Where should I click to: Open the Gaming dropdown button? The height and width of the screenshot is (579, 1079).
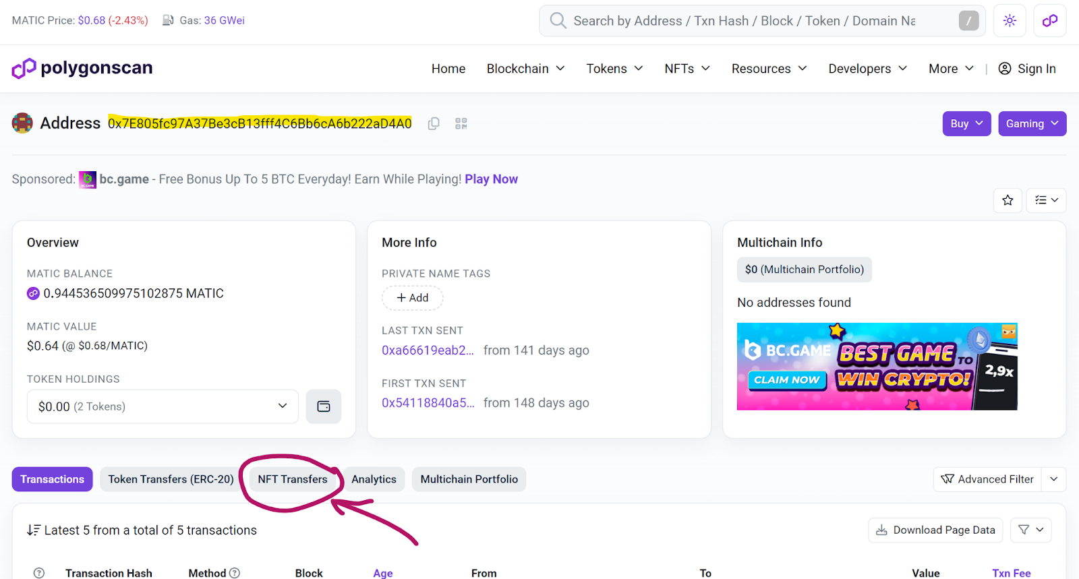[1032, 123]
